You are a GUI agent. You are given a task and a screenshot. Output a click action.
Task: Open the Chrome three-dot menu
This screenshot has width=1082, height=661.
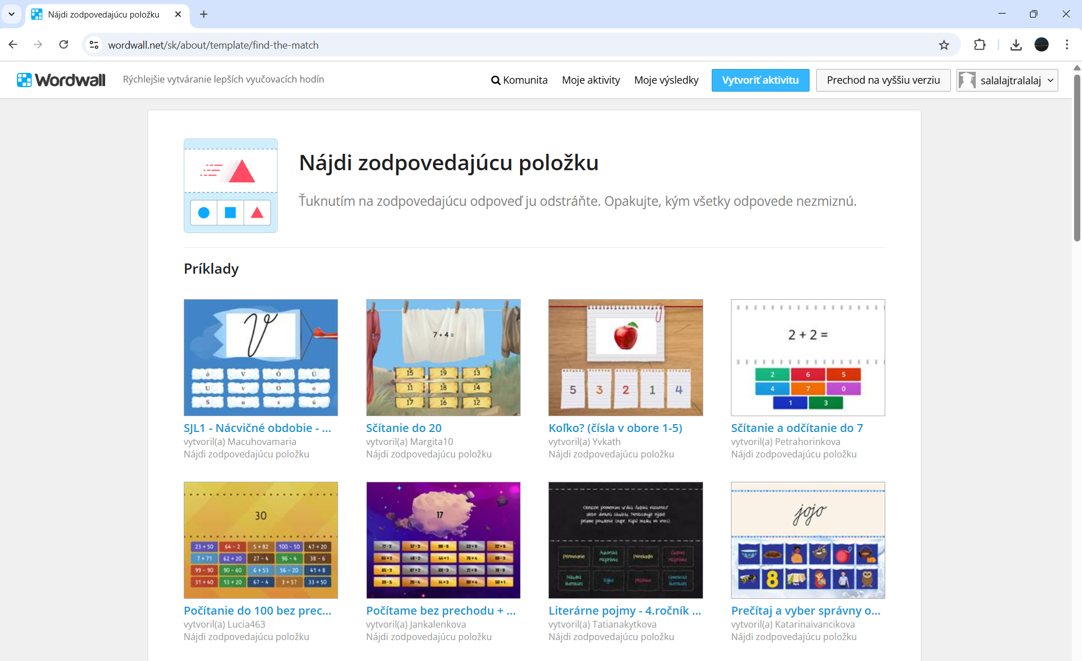tap(1067, 45)
